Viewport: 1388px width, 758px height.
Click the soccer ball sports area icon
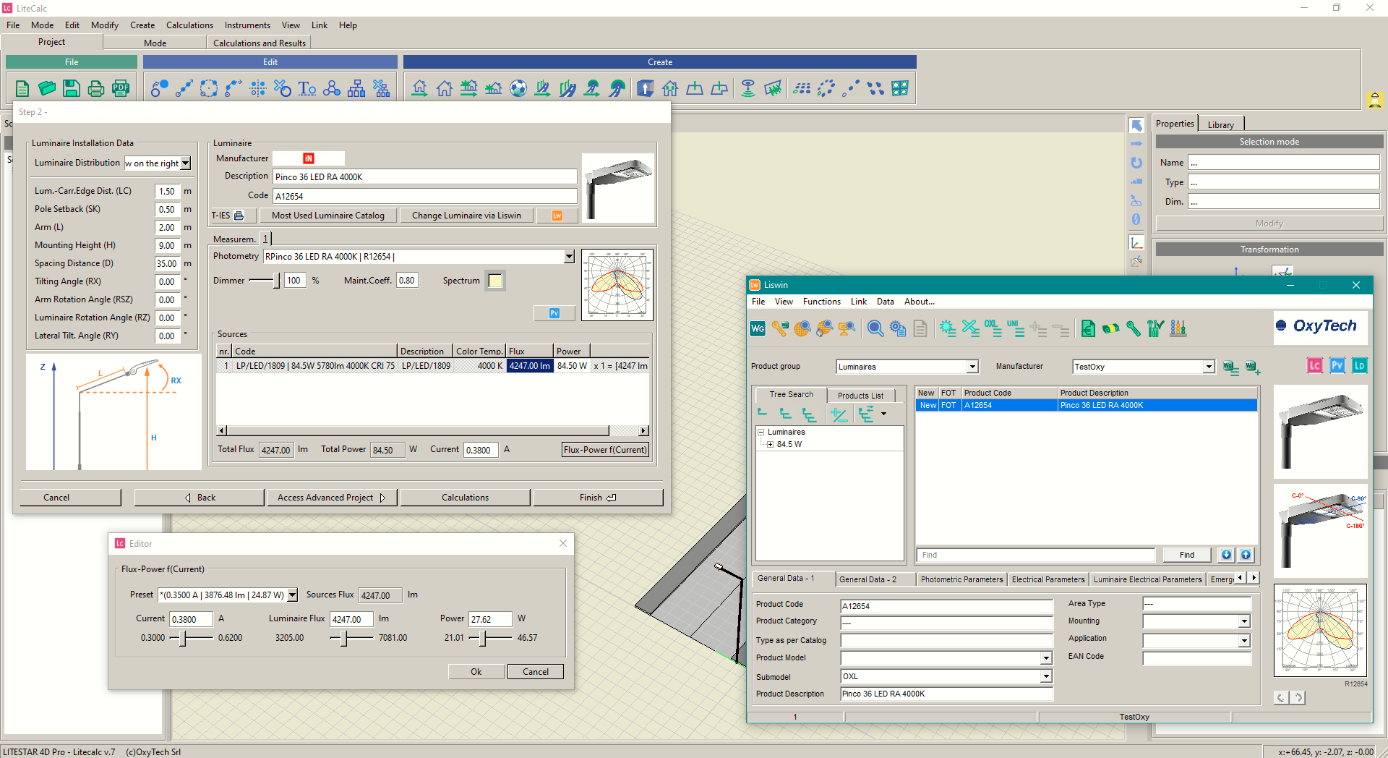coord(518,88)
